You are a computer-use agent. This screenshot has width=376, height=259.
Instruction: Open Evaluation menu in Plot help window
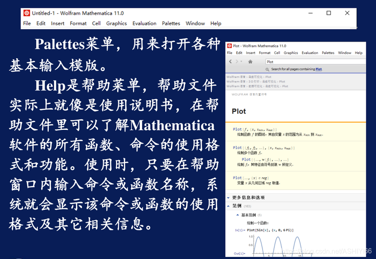click(310, 53)
